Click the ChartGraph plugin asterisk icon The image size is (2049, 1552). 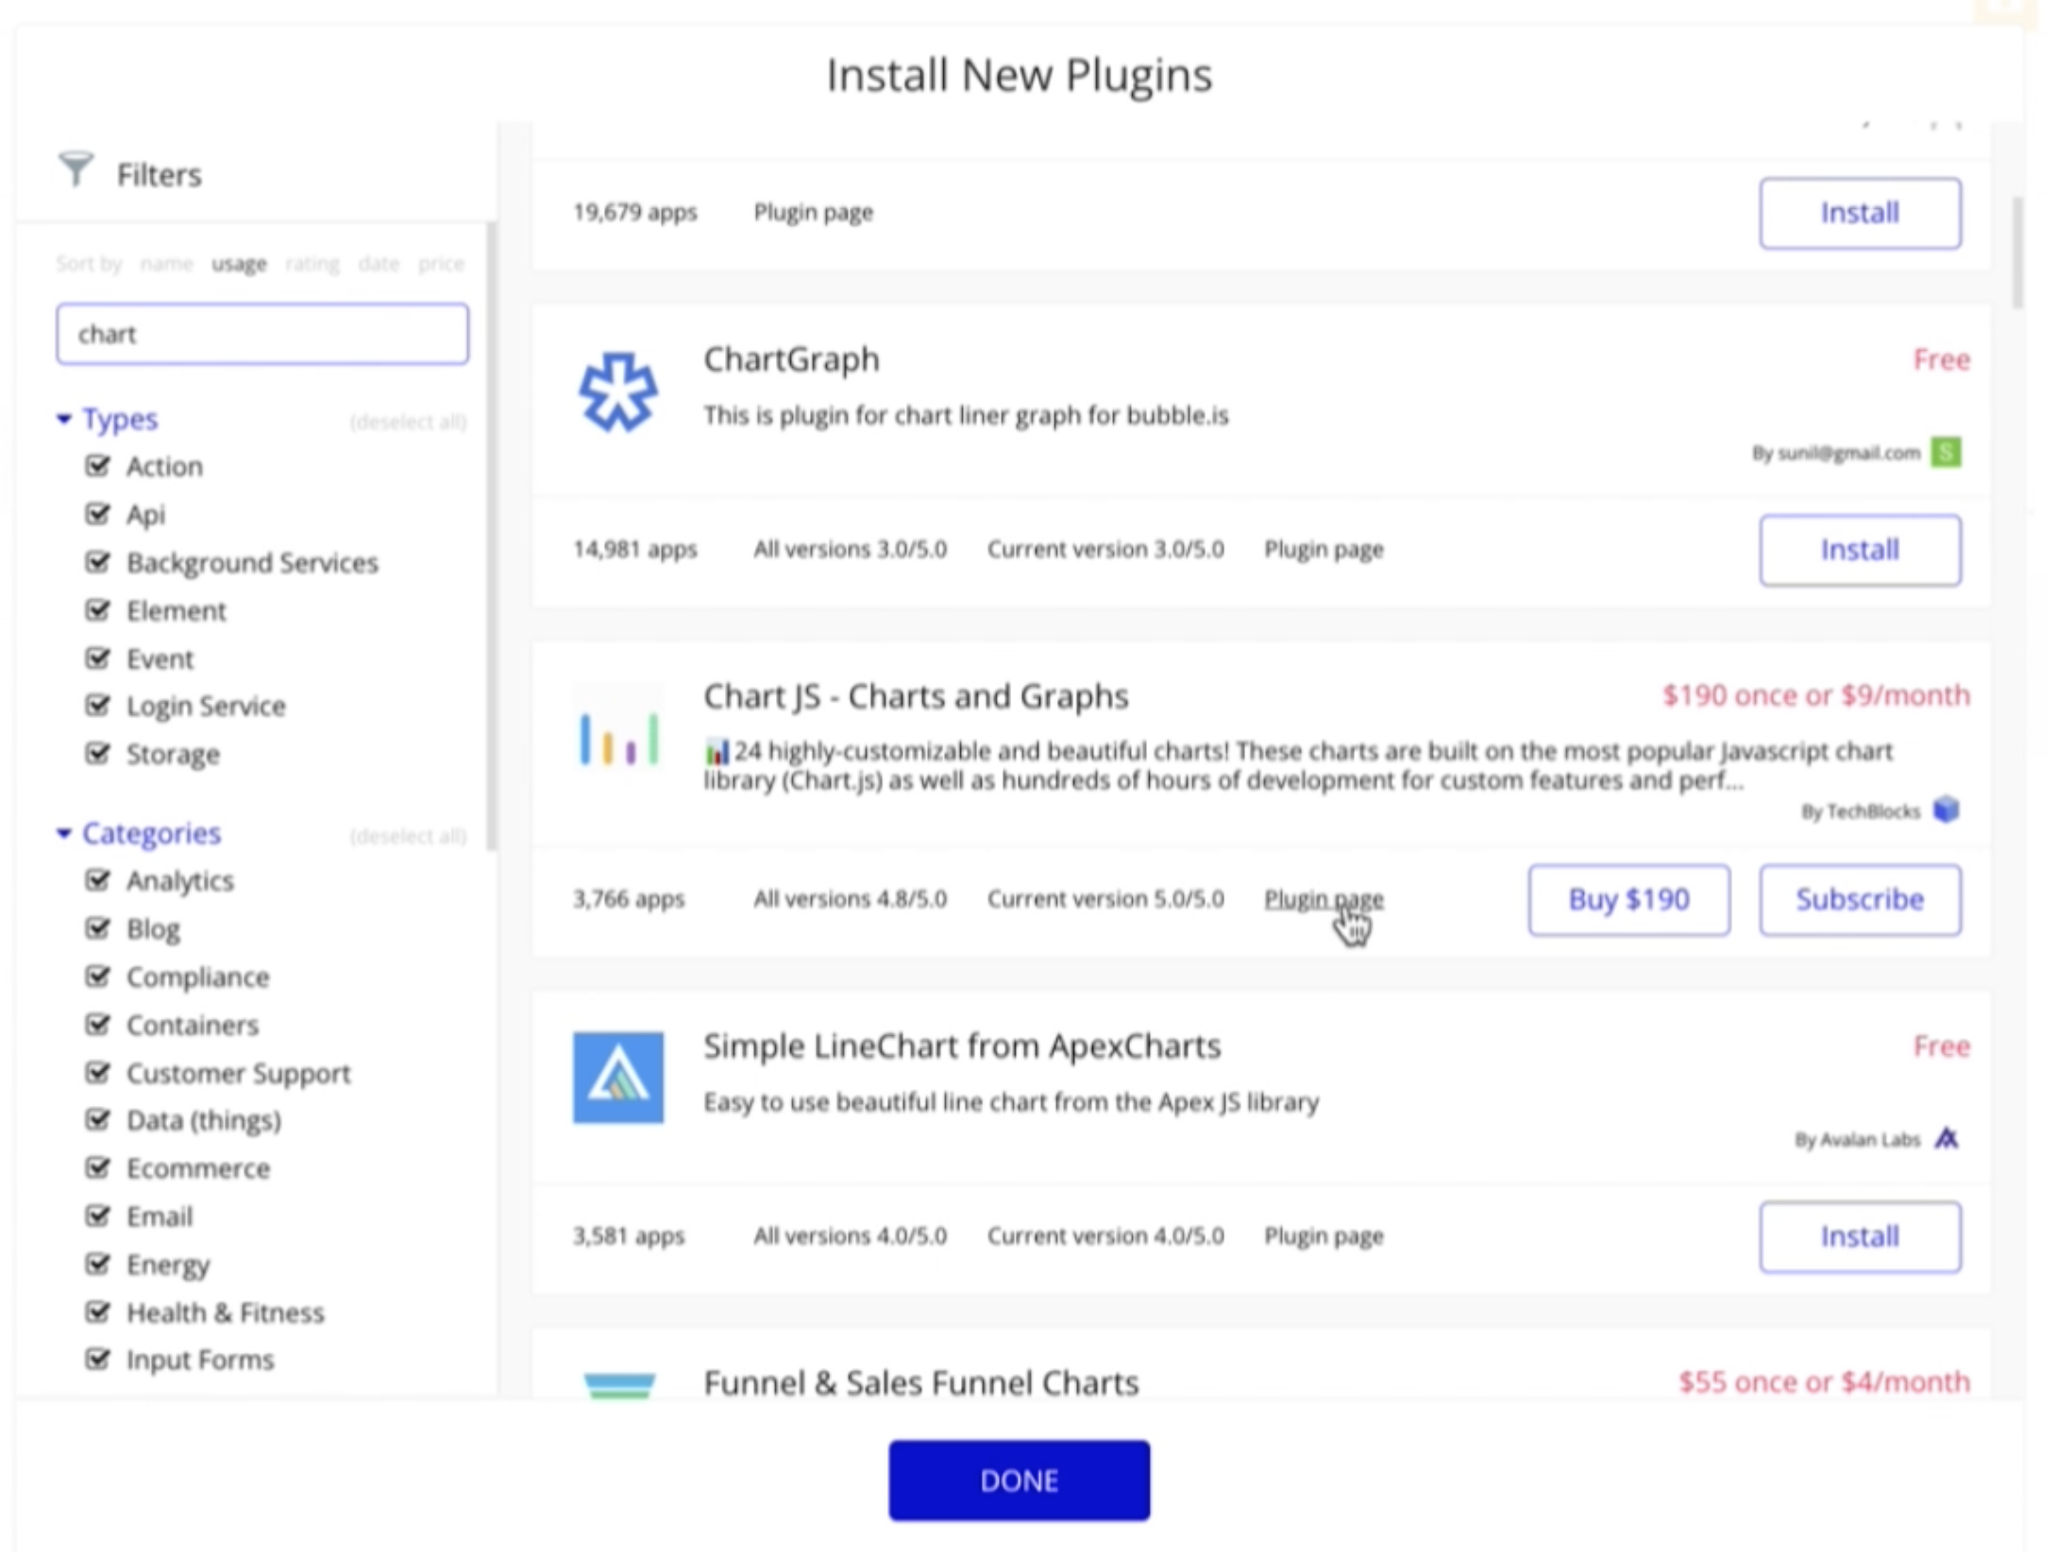coord(618,392)
